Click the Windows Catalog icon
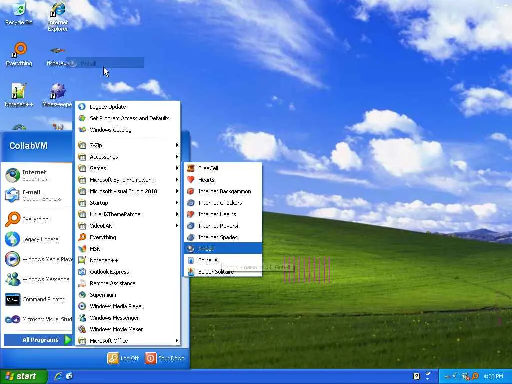This screenshot has width=512, height=384. coord(82,129)
